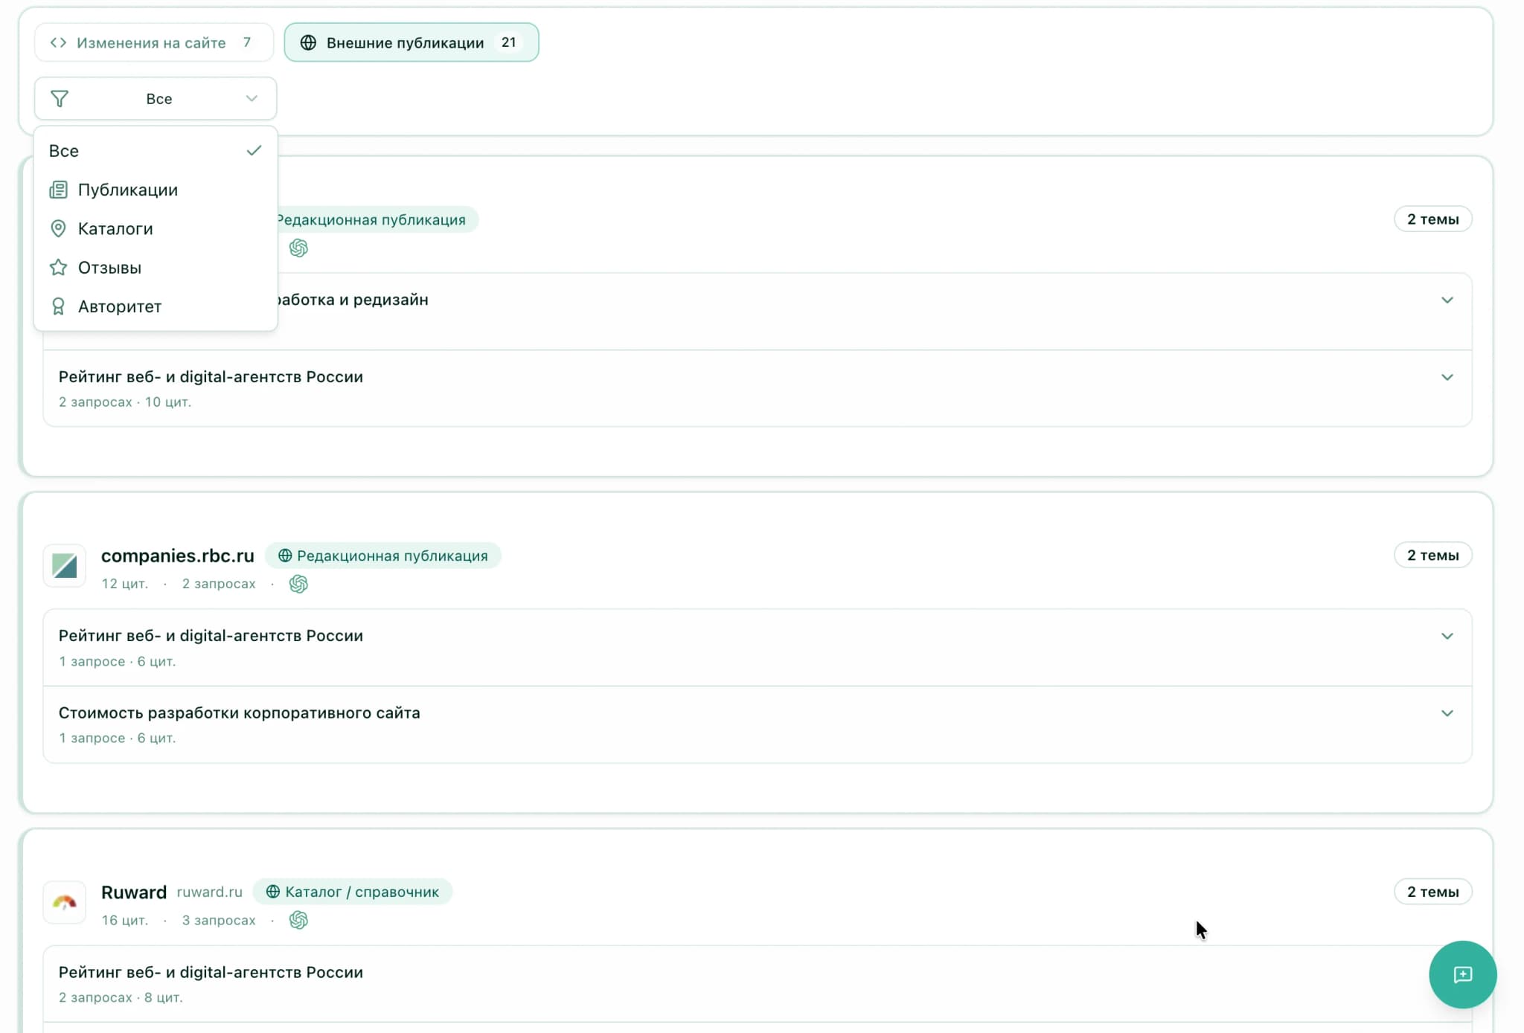1524x1033 pixels.
Task: Click the globe icon in Каталог / справочник badge
Action: click(273, 892)
